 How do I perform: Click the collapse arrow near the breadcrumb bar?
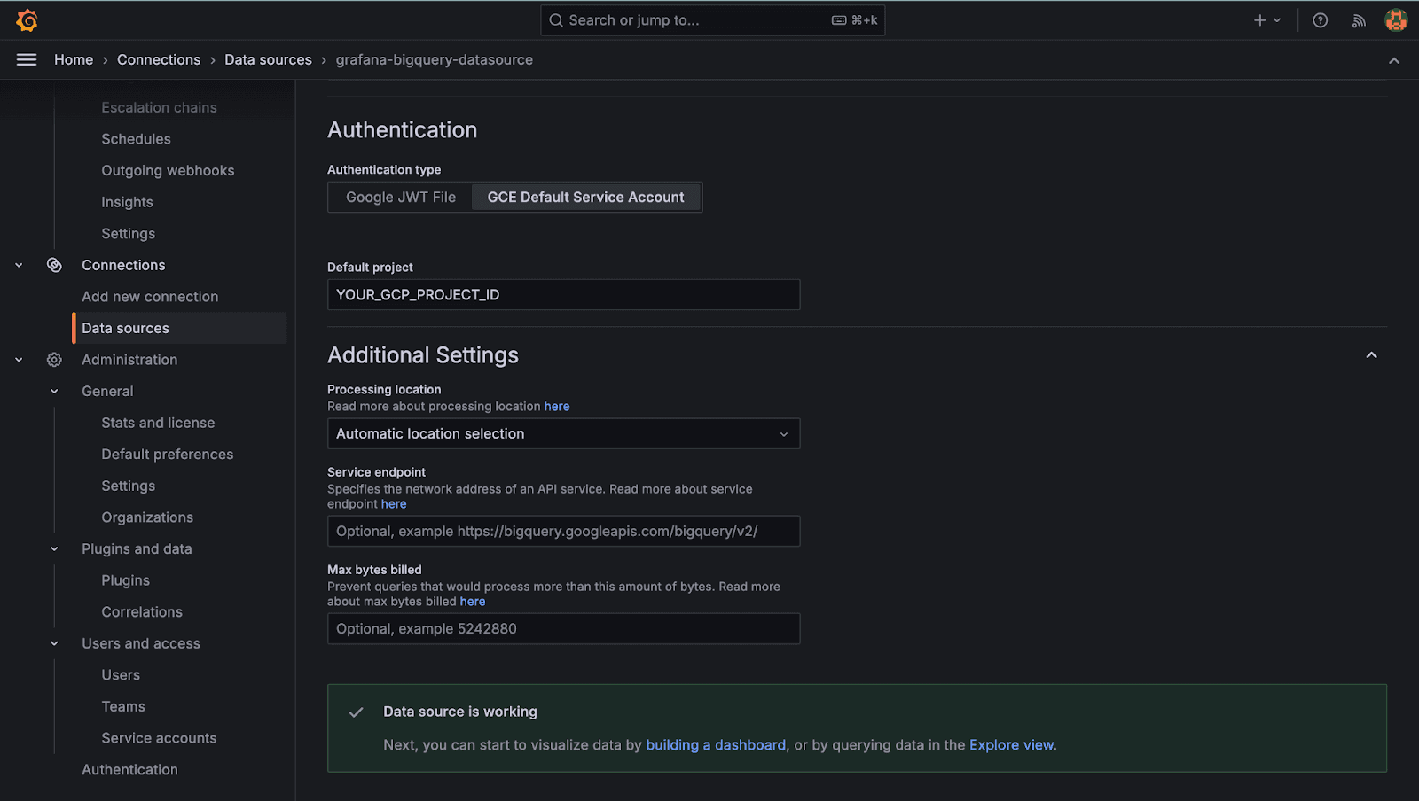[1392, 60]
